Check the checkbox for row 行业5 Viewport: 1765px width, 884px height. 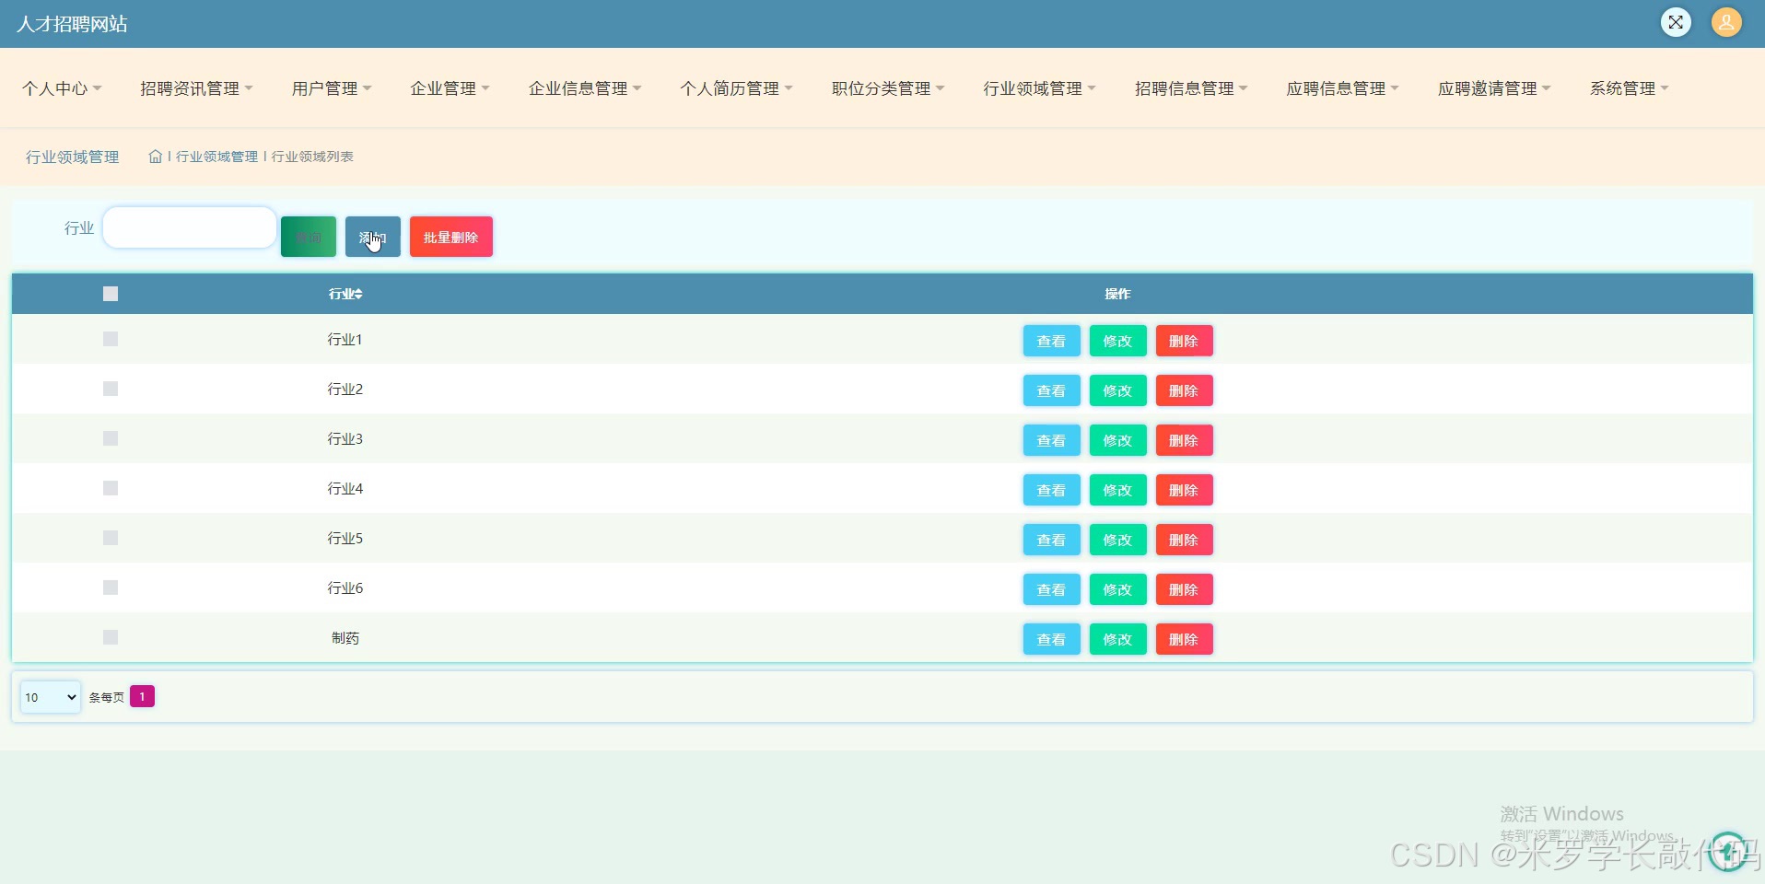(111, 538)
